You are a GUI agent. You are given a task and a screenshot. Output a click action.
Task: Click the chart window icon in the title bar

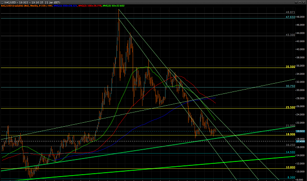[x=2, y=2]
